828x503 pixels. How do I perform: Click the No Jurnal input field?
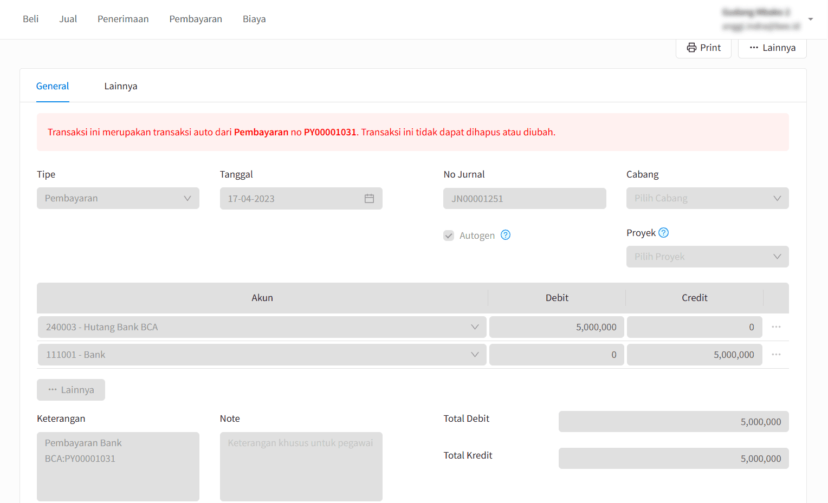(x=524, y=199)
